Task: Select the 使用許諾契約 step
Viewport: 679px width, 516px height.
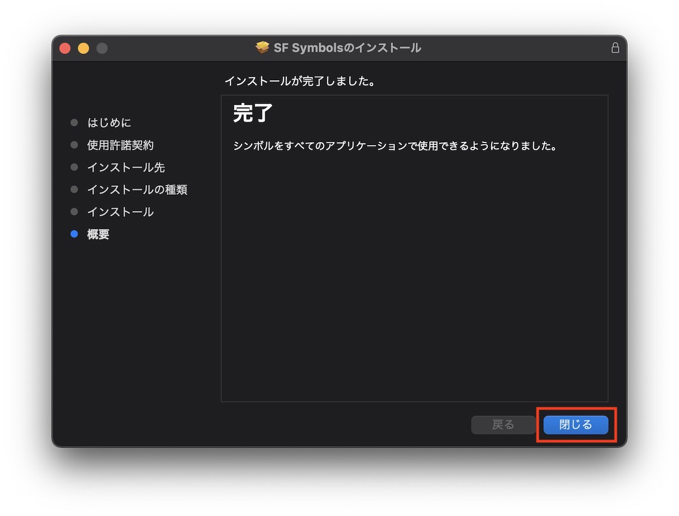Action: (x=121, y=145)
